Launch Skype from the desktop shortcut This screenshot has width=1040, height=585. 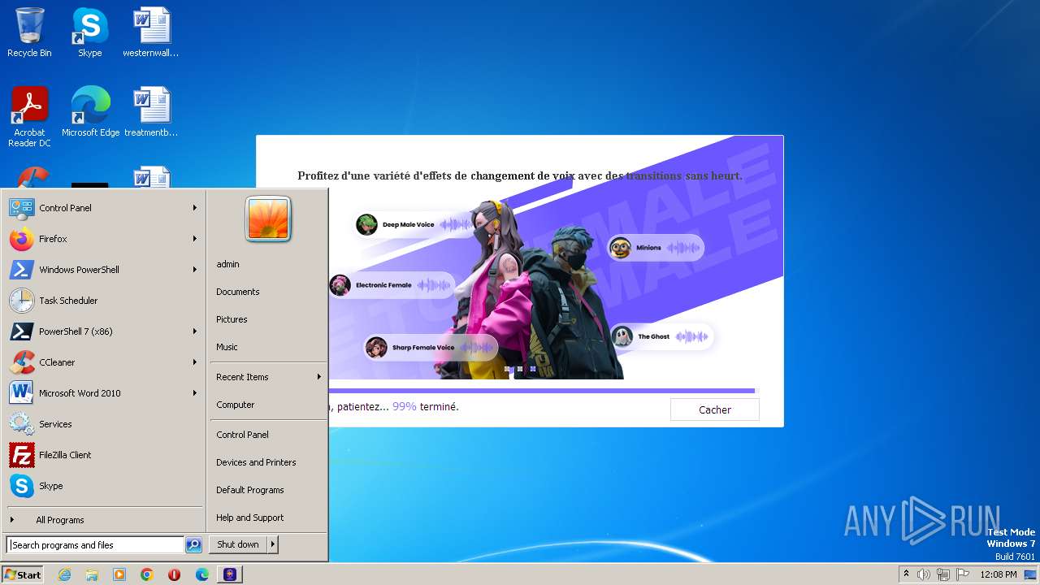89,32
